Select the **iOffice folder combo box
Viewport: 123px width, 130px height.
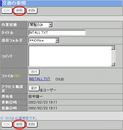tap(44, 40)
